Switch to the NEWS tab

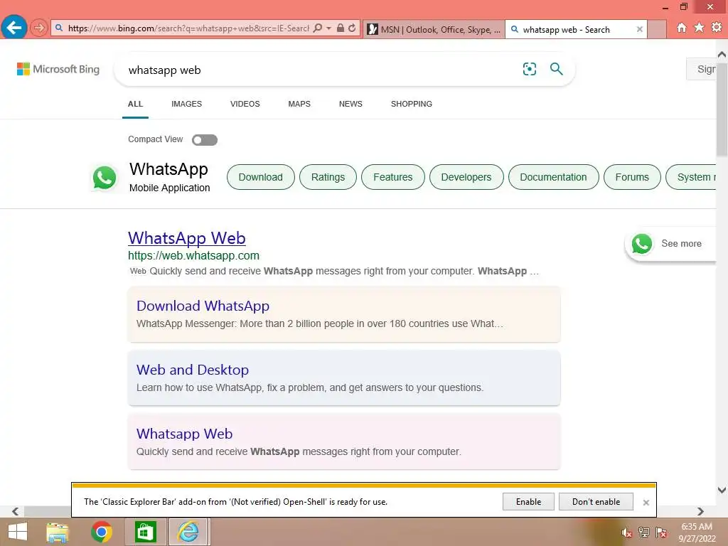(x=350, y=104)
